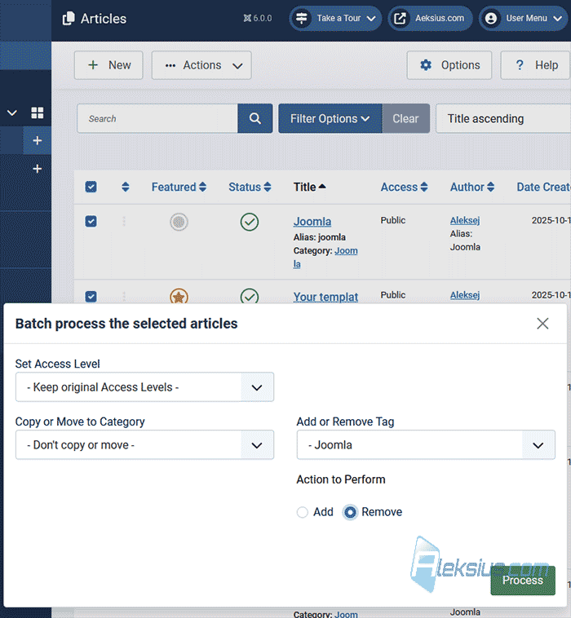
Task: Click the ordering sort arrows column icon
Action: (x=125, y=187)
